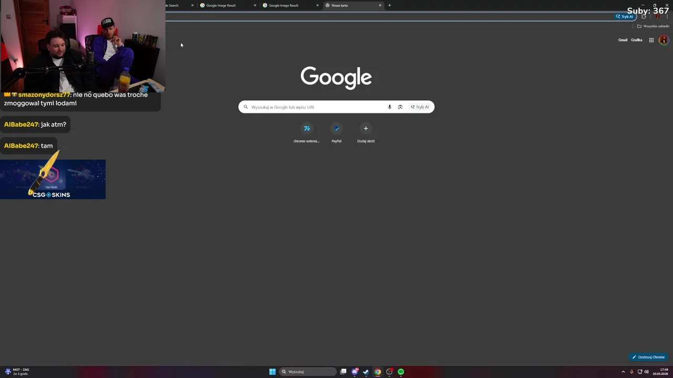Open the MOT - ZAG taskbar widget

coord(17,371)
